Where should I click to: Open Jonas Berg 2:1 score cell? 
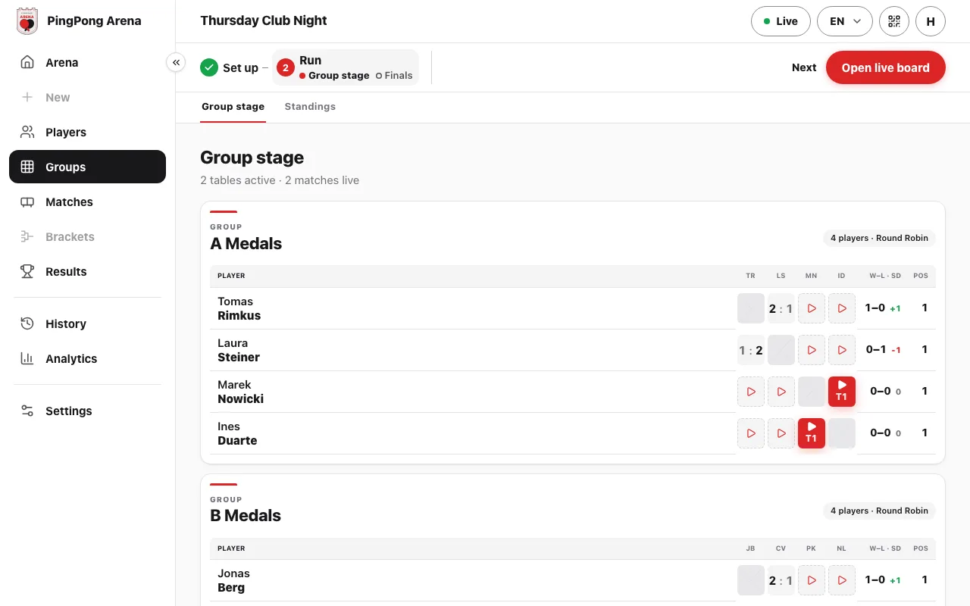pyautogui.click(x=781, y=580)
